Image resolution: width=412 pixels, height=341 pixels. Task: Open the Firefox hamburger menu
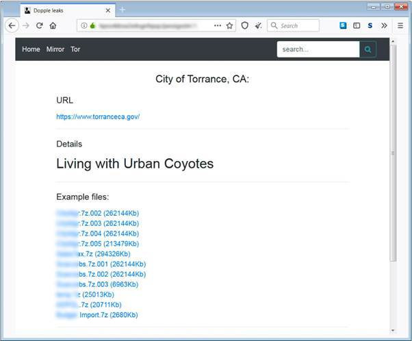400,25
